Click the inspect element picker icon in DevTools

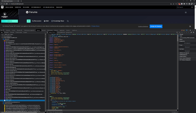click(x=1, y=30)
